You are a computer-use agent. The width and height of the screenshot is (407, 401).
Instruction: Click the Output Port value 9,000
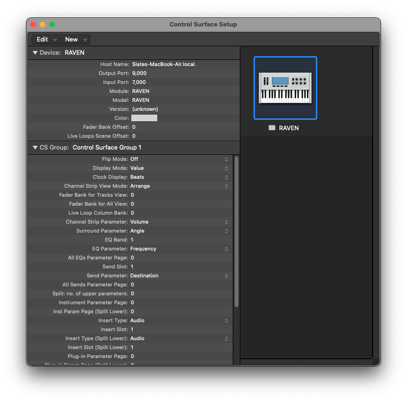point(139,73)
